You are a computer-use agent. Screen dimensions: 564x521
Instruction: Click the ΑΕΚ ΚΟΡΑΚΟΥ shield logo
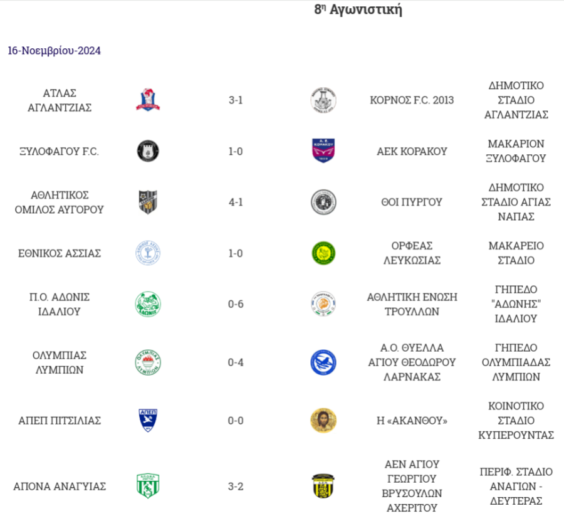click(323, 150)
